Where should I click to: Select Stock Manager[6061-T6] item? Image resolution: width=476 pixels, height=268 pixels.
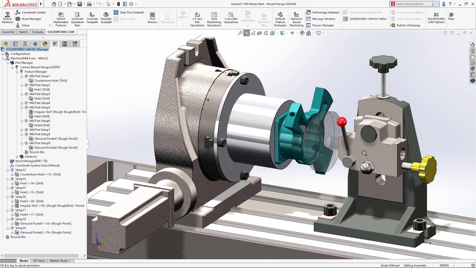pos(31,161)
